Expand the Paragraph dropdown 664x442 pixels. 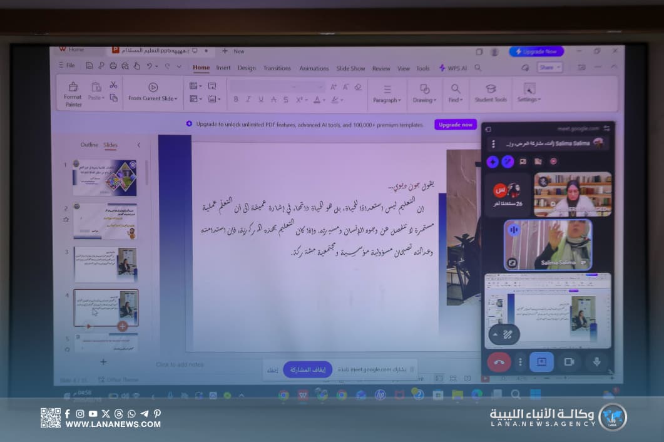[x=387, y=93]
